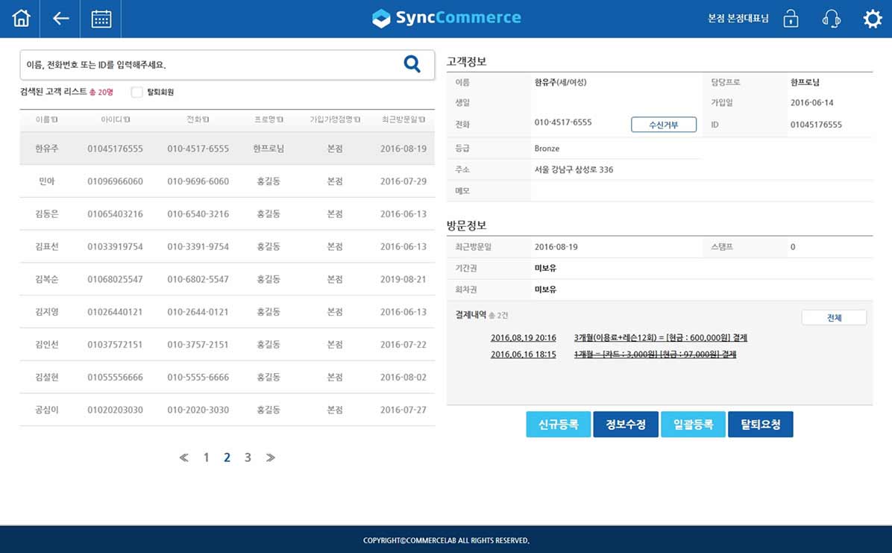Image resolution: width=892 pixels, height=553 pixels.
Task: Click ID cell 01033919754
Action: coord(115,246)
